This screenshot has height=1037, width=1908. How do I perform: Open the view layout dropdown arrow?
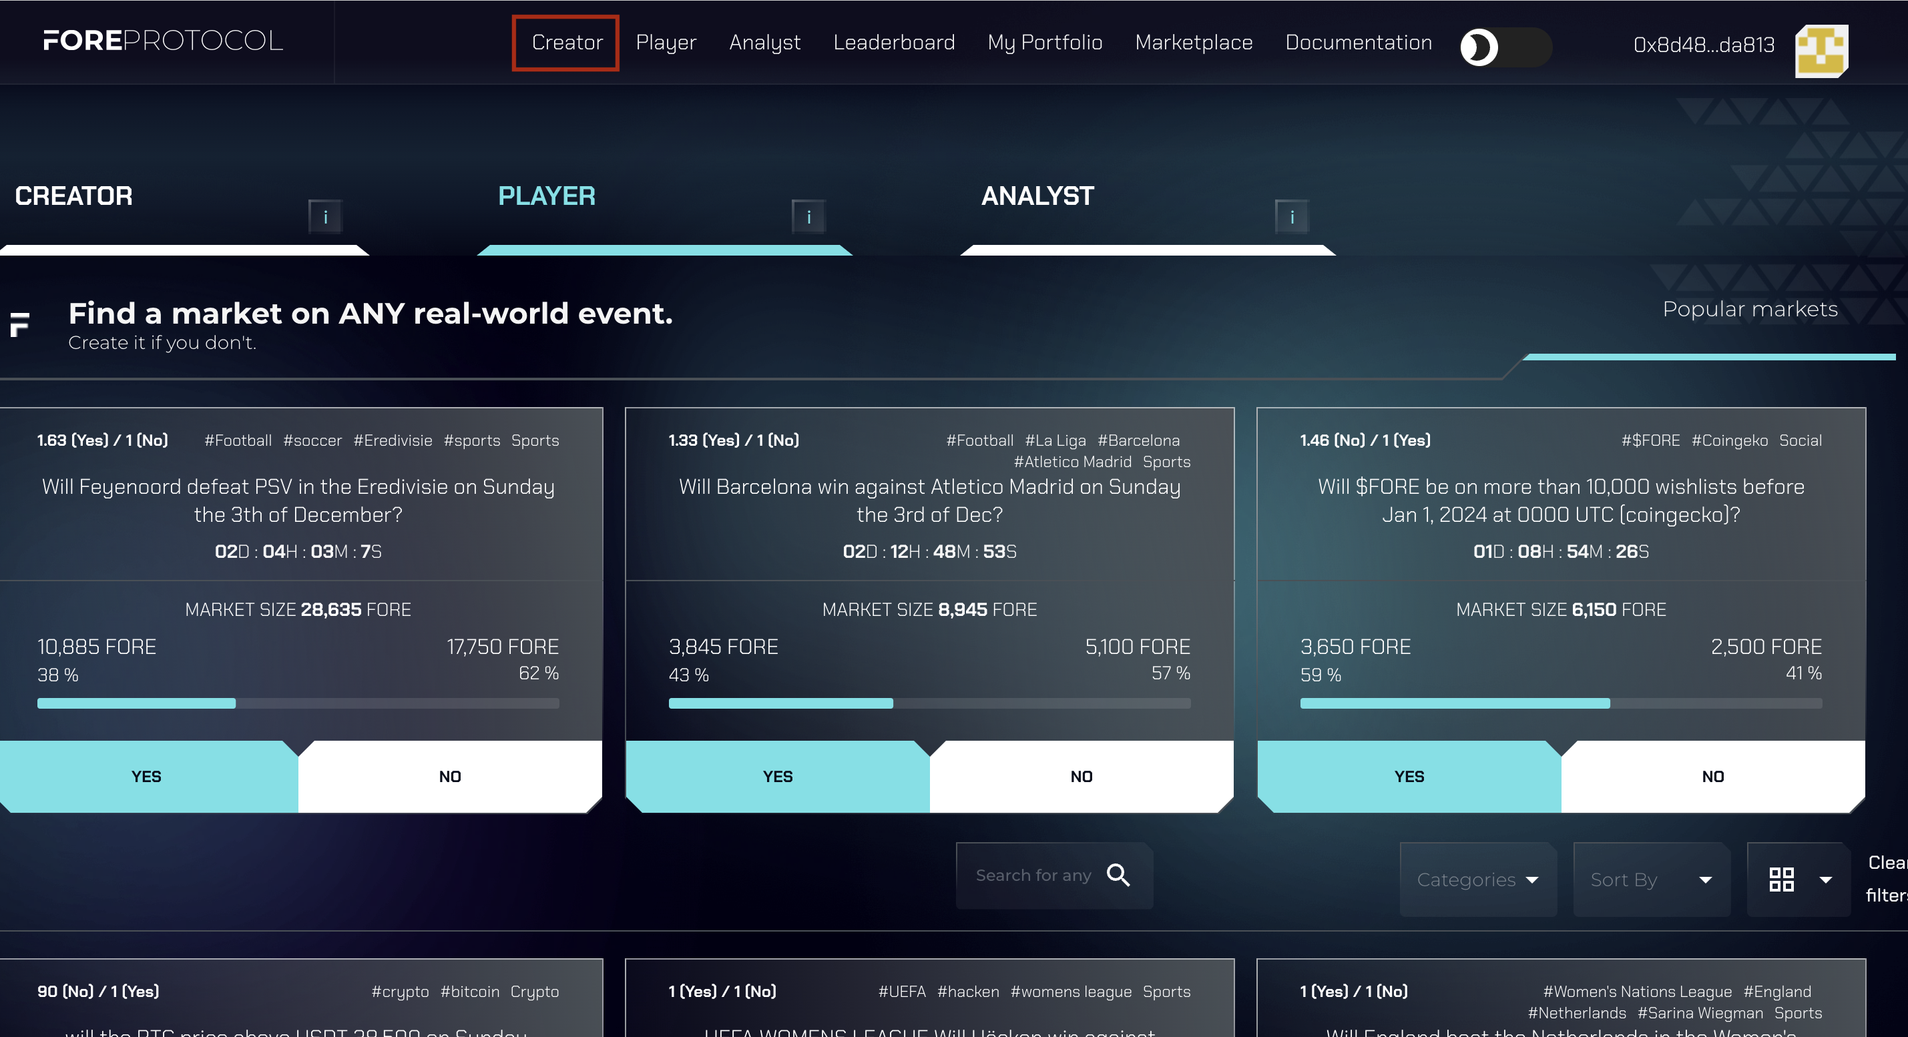(1826, 880)
